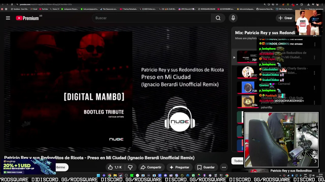This screenshot has width=325, height=182.
Task: Activate voice search microphone
Action: pyautogui.click(x=233, y=18)
